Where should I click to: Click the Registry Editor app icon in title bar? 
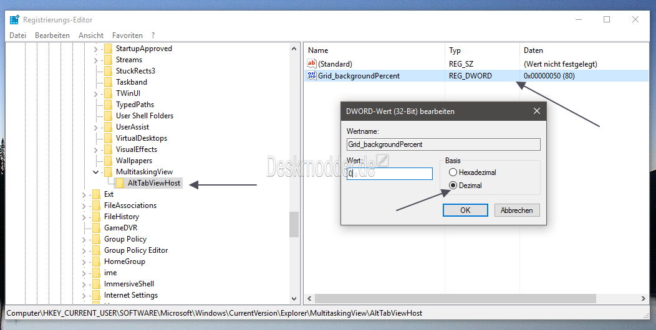(14, 20)
